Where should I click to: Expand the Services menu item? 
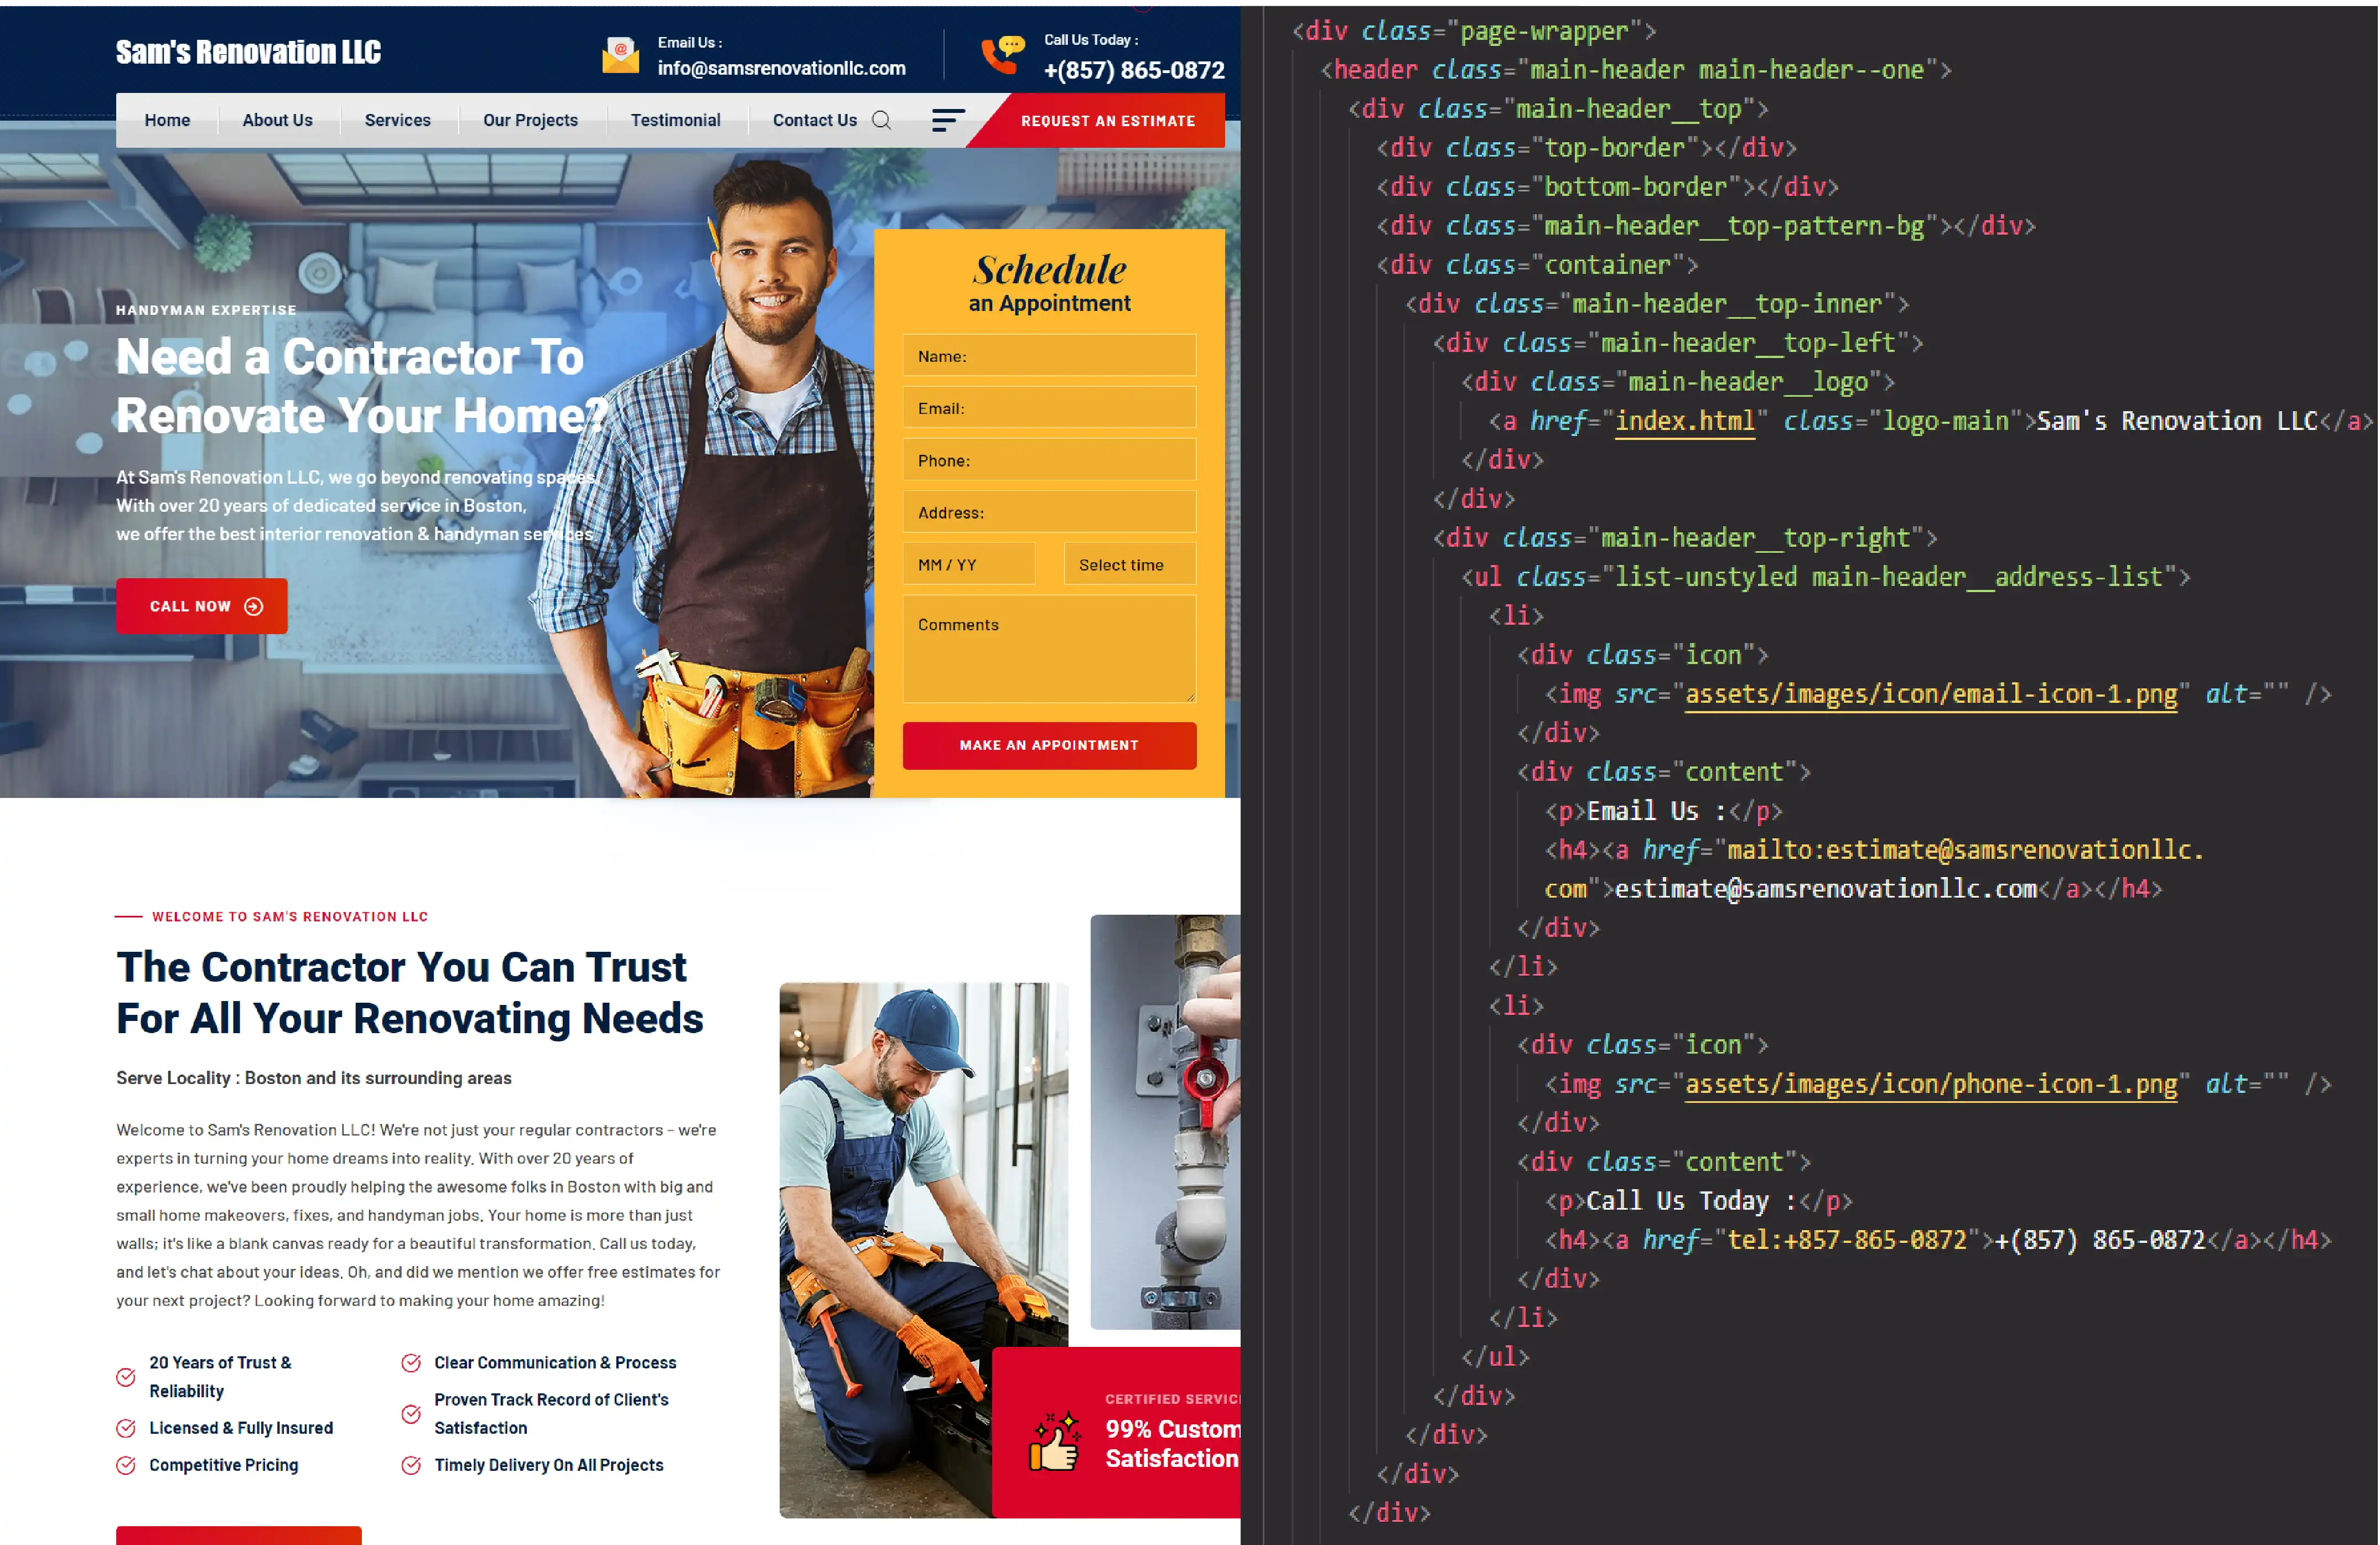tap(397, 120)
